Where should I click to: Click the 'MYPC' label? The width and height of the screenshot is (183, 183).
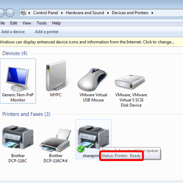(56, 95)
